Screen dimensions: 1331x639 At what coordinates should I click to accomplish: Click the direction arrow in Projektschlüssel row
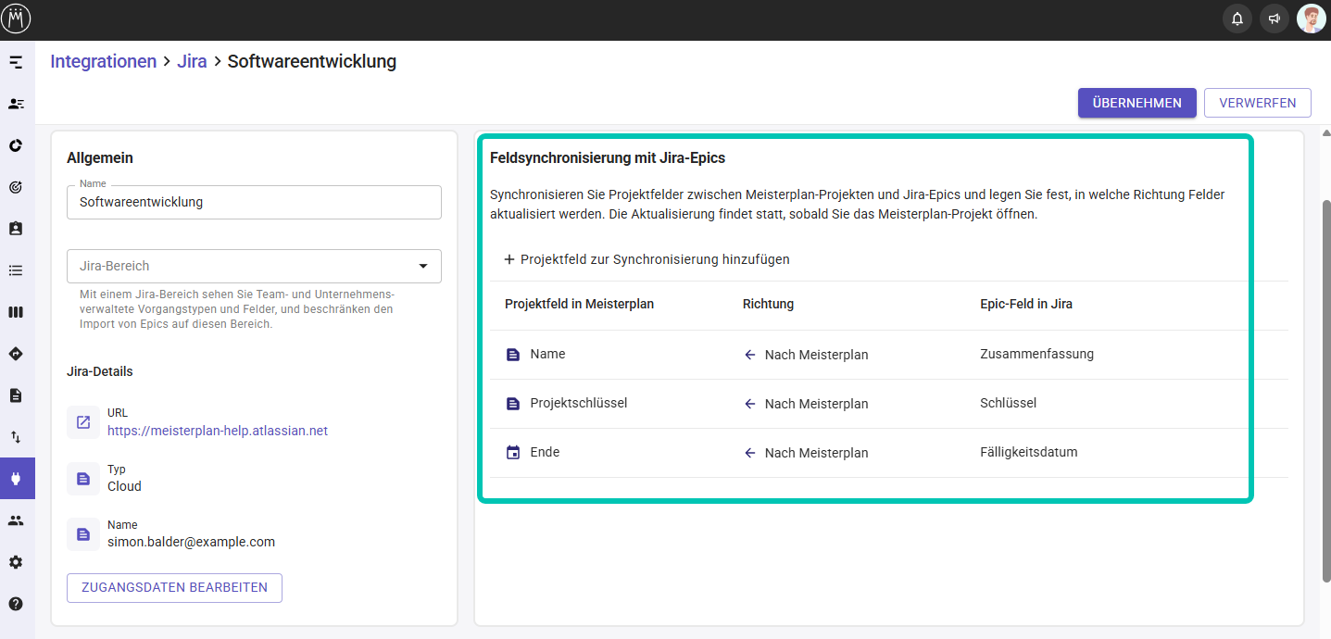(750, 404)
